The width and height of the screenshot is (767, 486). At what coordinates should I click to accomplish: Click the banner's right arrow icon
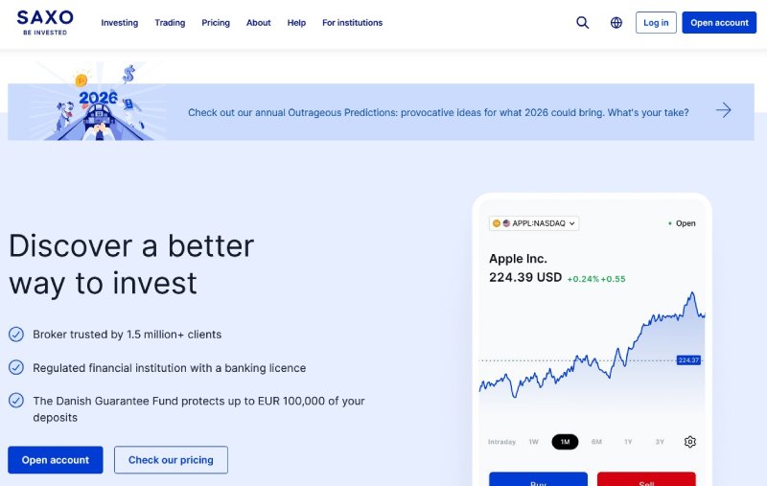723,111
